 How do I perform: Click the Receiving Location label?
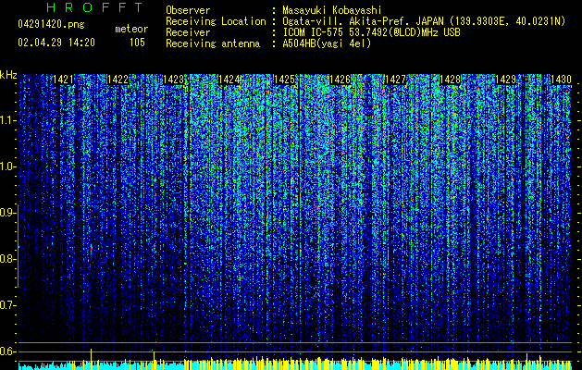pyautogui.click(x=216, y=21)
